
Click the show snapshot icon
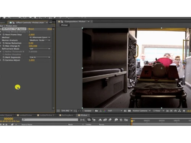pos(100,111)
